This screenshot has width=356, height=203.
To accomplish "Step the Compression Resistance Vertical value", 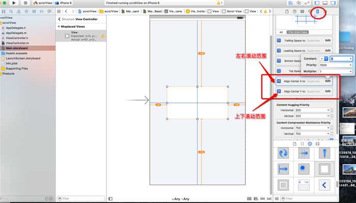I will (332, 134).
